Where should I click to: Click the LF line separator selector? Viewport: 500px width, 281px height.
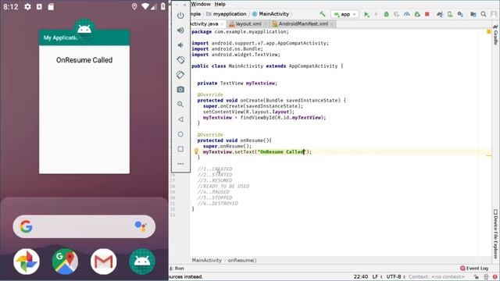377,276
